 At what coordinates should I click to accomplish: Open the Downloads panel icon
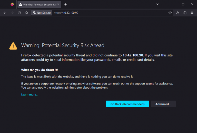tap(178, 13)
